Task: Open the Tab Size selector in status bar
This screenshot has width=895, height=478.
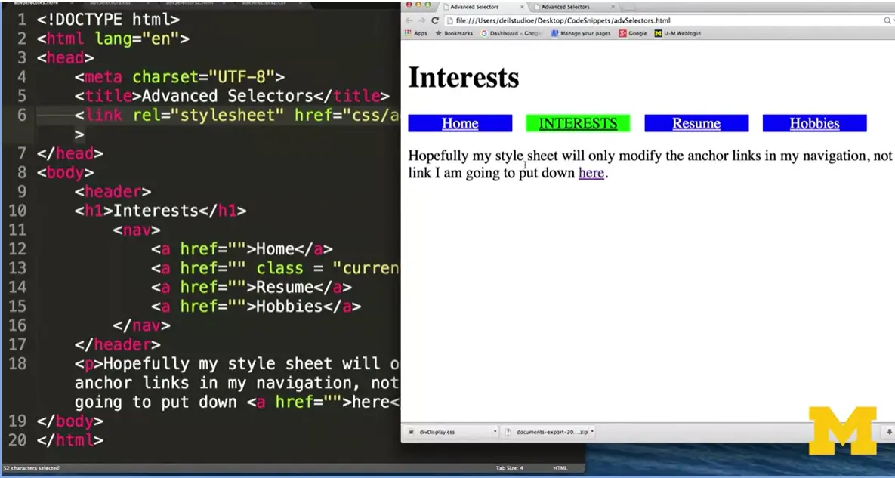Action: (509, 468)
